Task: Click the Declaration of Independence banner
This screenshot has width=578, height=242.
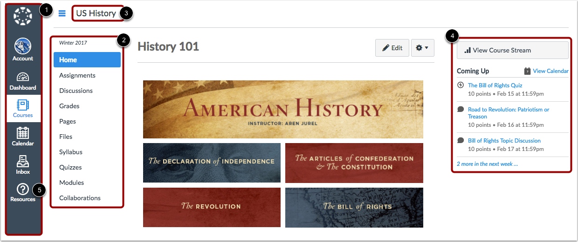Action: pyautogui.click(x=212, y=163)
